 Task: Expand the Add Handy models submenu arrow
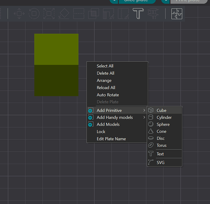click(x=144, y=117)
